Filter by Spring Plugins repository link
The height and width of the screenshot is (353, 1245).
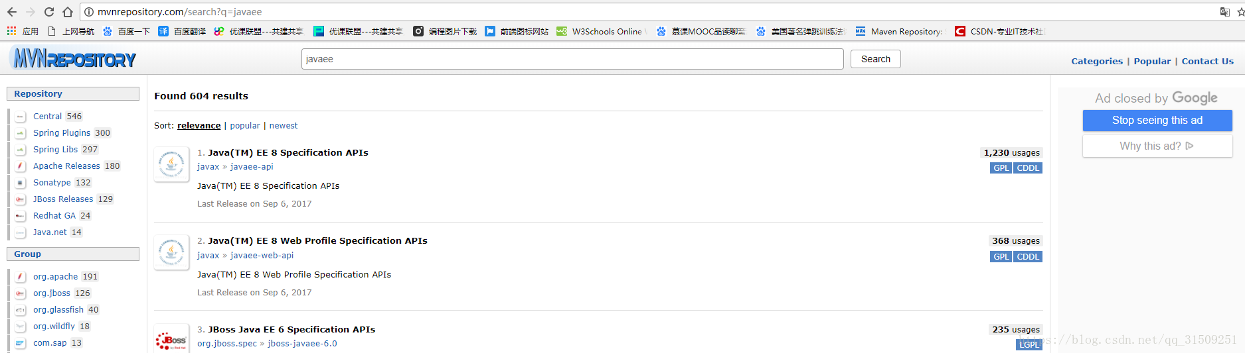62,133
